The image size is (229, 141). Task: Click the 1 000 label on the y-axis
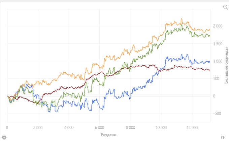coord(218,61)
